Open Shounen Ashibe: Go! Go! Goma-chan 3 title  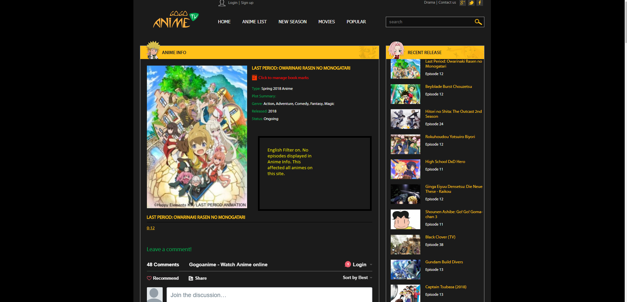coord(454,214)
